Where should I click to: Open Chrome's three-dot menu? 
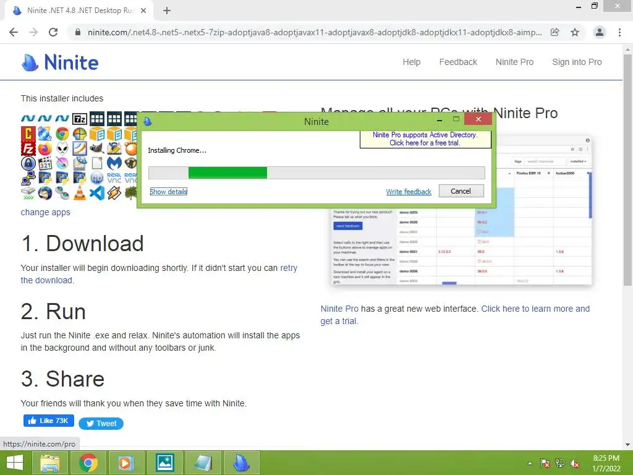coord(619,32)
